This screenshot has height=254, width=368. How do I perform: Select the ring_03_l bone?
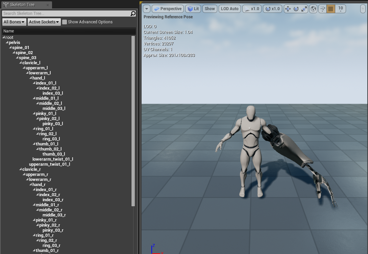[x=51, y=139]
